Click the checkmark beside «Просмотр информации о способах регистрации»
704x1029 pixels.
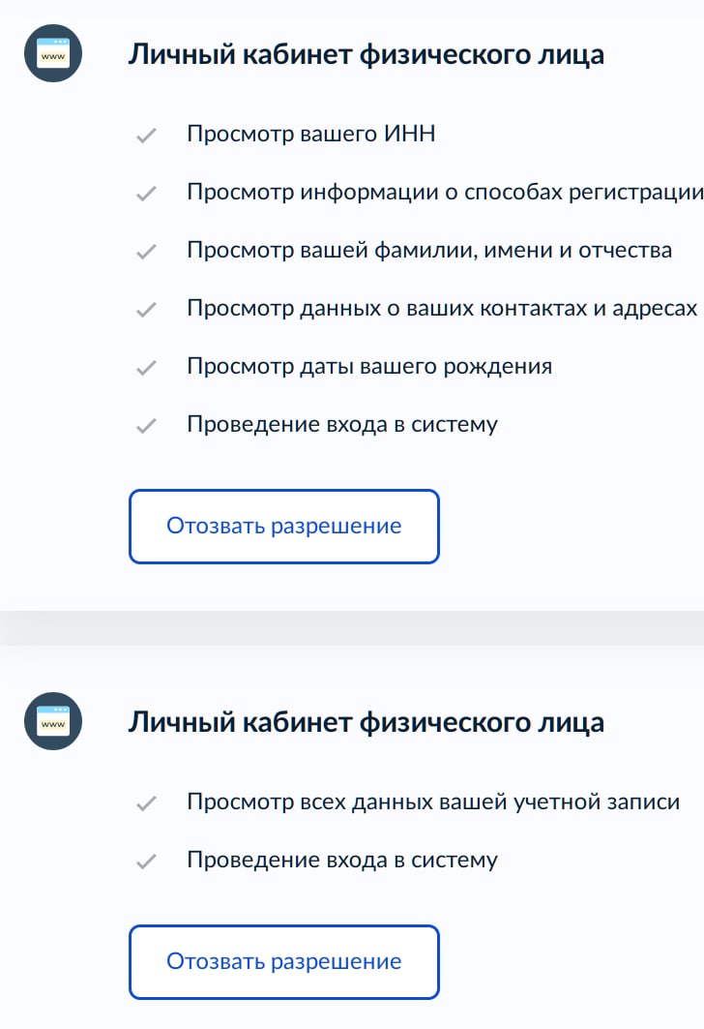(x=146, y=194)
